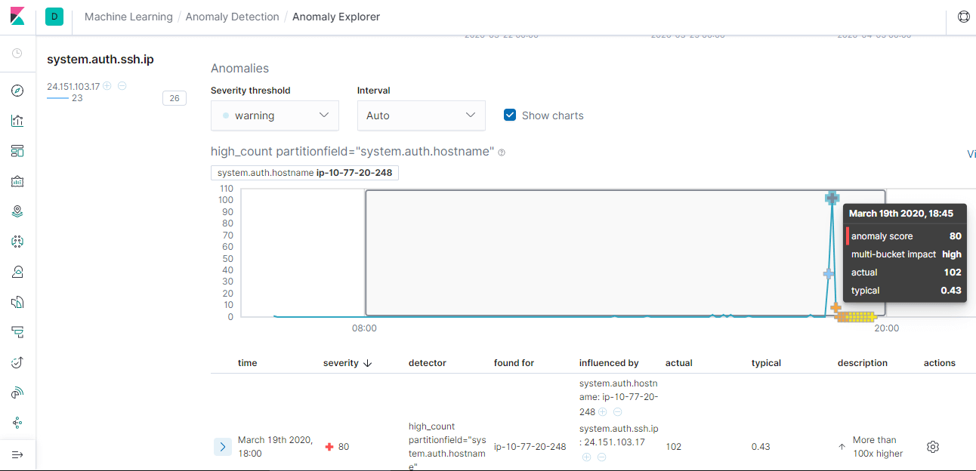Add filter for 24.151.103.17 in left panel
The height and width of the screenshot is (471, 976).
(x=107, y=86)
